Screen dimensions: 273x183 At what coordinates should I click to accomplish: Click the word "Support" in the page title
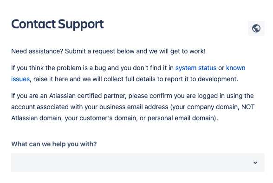point(81,24)
